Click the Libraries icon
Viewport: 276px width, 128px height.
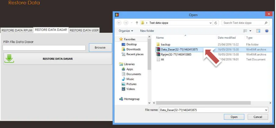tap(121, 64)
